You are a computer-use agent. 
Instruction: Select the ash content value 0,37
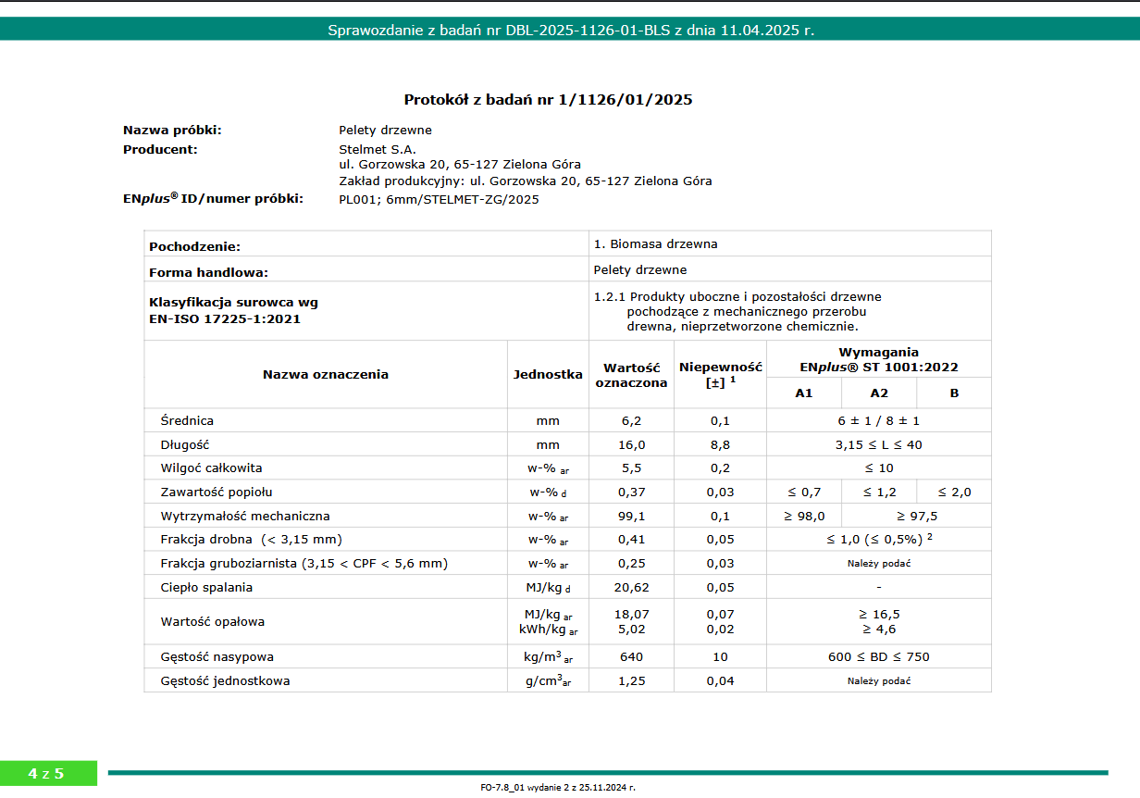(x=631, y=493)
